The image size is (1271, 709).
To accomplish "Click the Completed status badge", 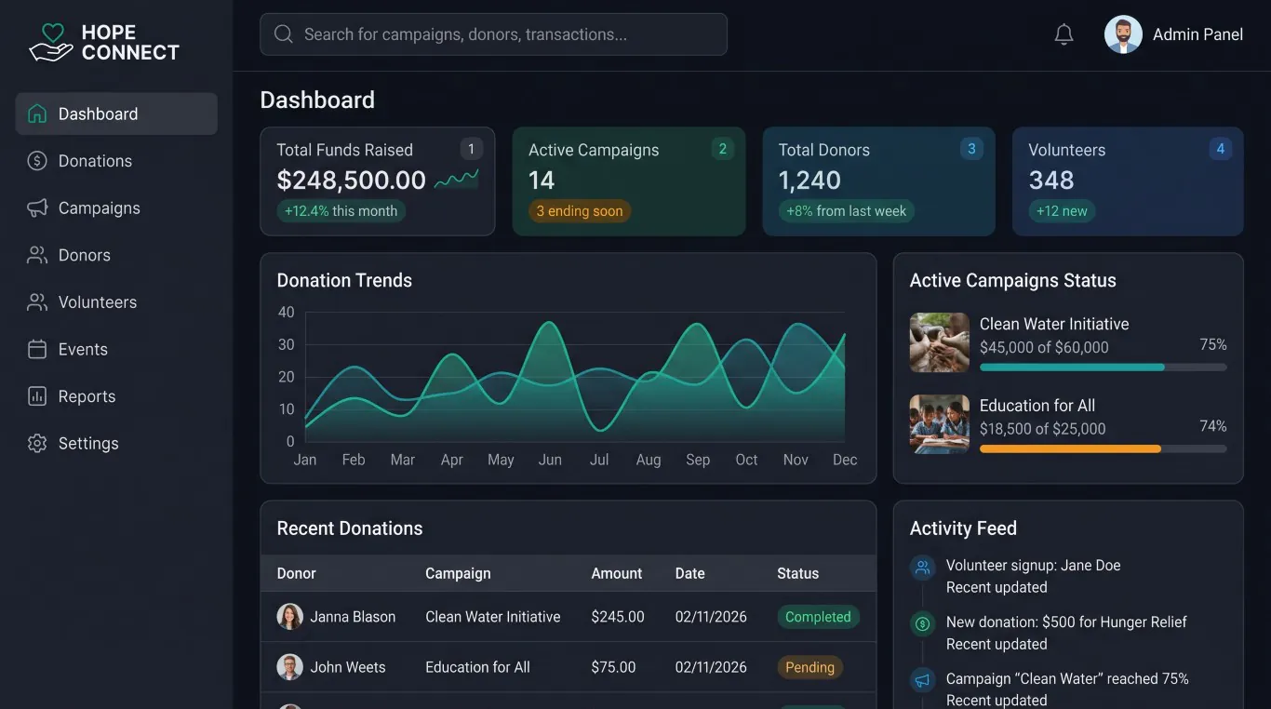I will point(818,617).
